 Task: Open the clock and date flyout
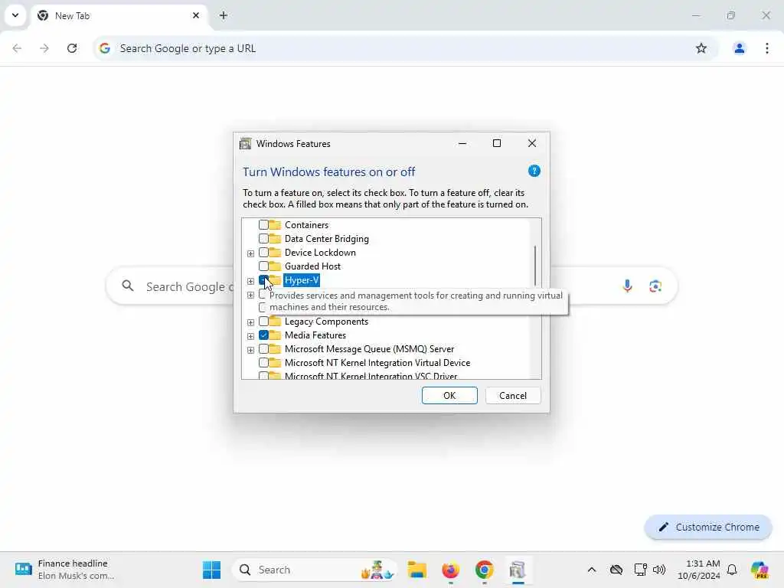click(698, 570)
